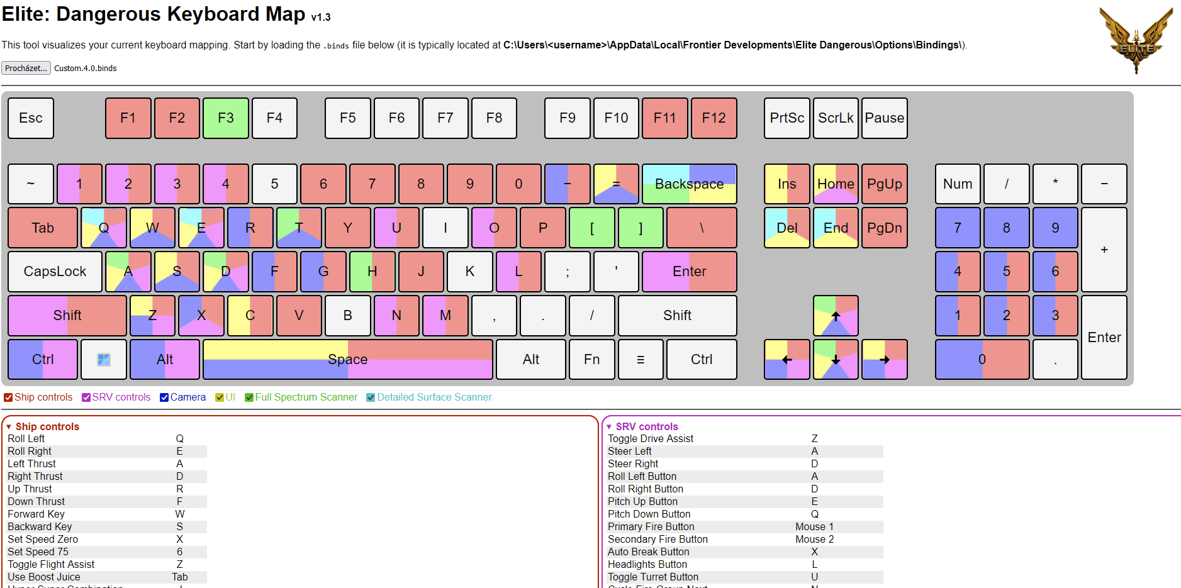Click the Custom.4.0.binds file name
Screen dimensions: 1181x588
coord(86,69)
